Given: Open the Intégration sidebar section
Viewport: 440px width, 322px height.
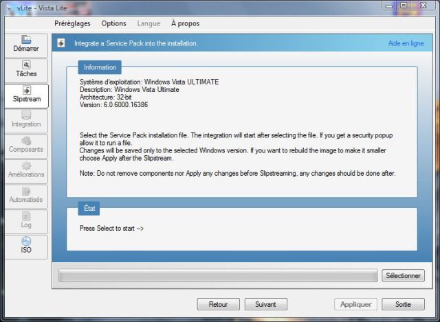Looking at the screenshot, I should (x=26, y=121).
